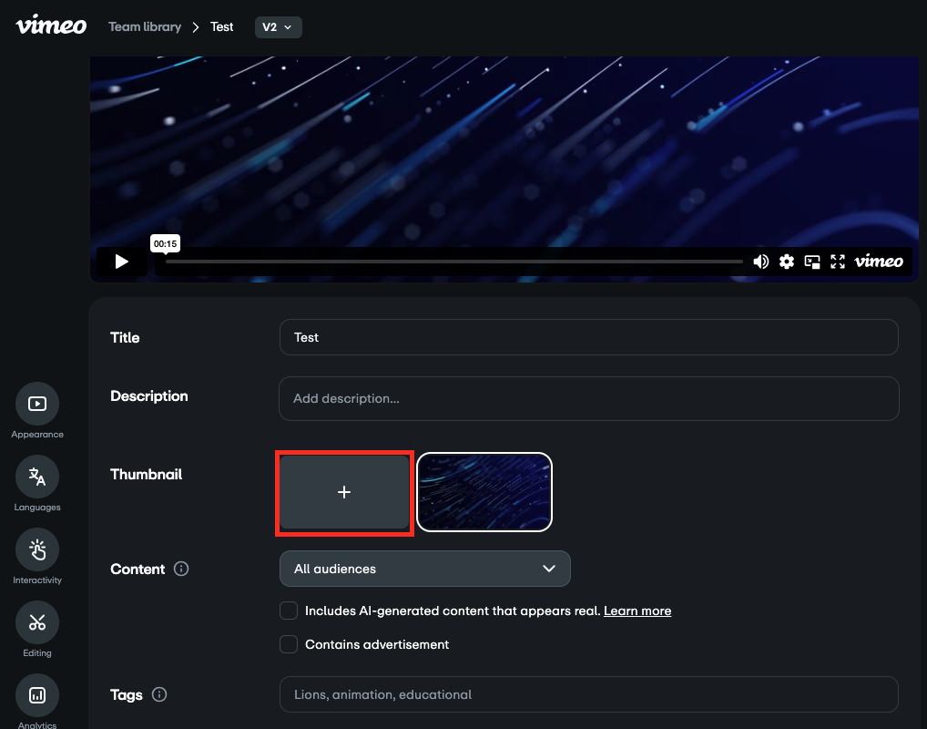
Task: Enable the Contains advertisement checkbox
Action: tap(289, 644)
